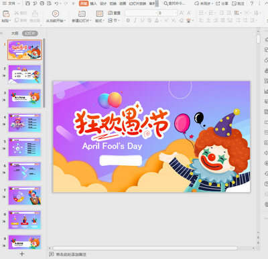
Task: Open the font color dropdown arrow
Action: [x=161, y=21]
